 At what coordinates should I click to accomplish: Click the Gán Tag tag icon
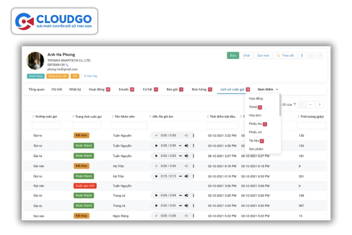tap(85, 76)
